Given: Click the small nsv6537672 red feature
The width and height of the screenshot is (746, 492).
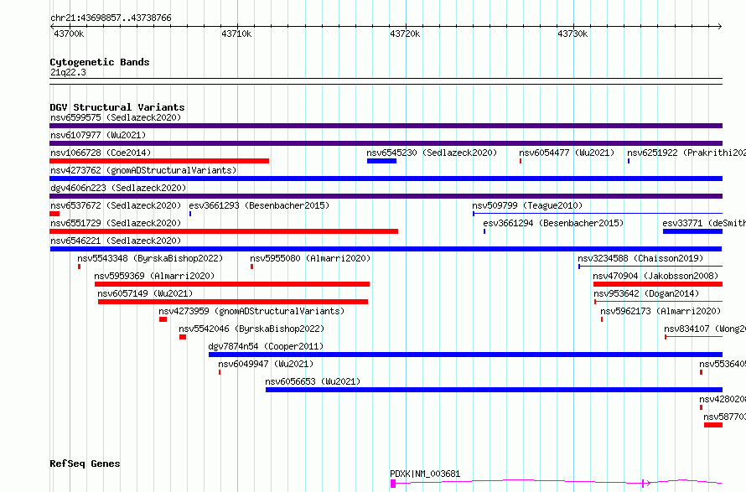Looking at the screenshot, I should point(54,214).
